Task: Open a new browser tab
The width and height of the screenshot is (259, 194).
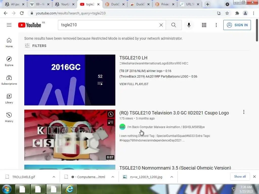Action: (208, 4)
